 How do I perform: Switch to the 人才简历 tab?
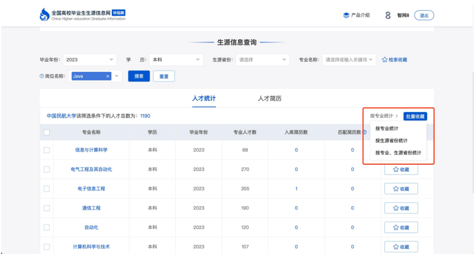click(269, 99)
